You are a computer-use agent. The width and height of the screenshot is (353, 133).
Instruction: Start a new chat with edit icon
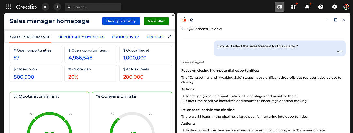pos(192,20)
